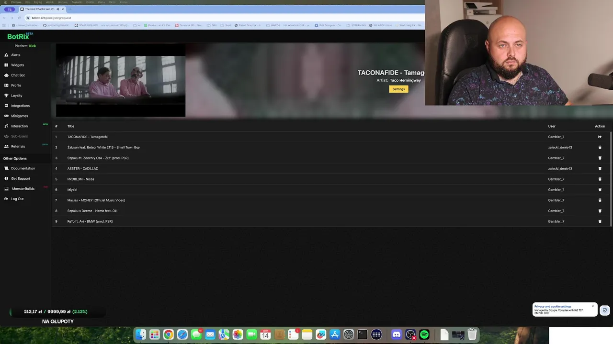Open Minigames in the sidebar
Viewport: 613px width, 344px height.
(x=19, y=116)
